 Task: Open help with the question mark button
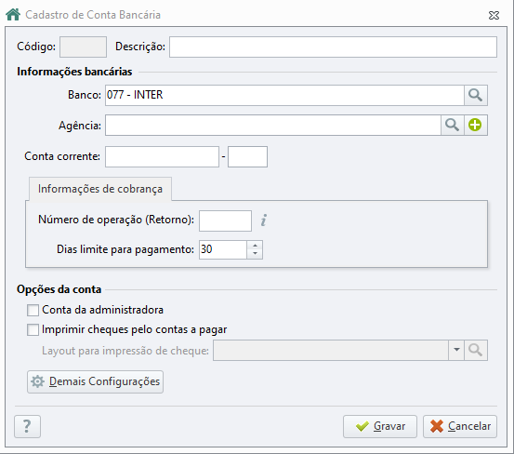(27, 426)
